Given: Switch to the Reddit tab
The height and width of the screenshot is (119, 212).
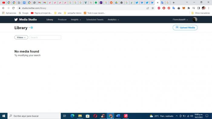Looking at the screenshot, I should point(111,2).
